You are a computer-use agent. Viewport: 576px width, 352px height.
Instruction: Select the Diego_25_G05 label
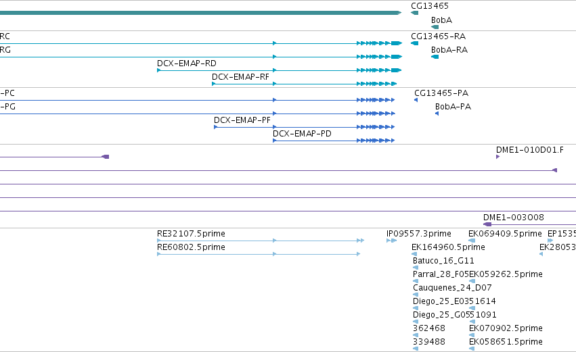coord(441,315)
